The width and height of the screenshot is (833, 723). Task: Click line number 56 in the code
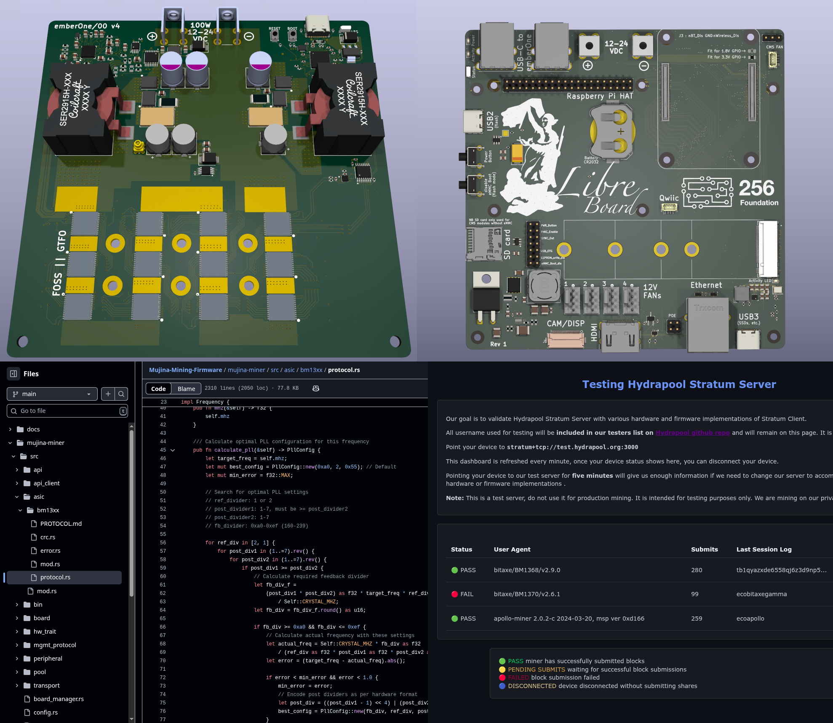[163, 543]
